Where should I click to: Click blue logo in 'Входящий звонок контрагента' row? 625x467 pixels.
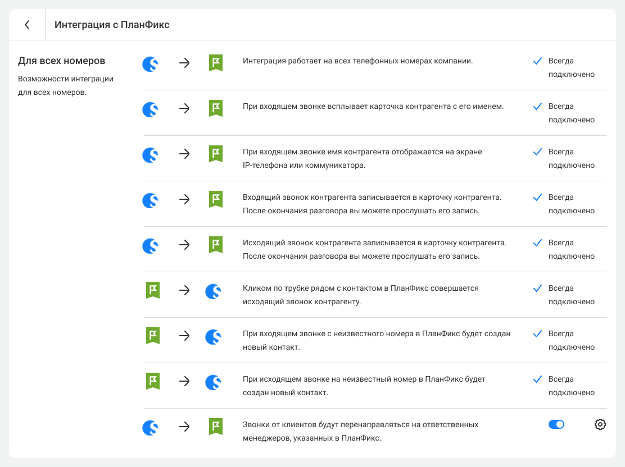[150, 200]
